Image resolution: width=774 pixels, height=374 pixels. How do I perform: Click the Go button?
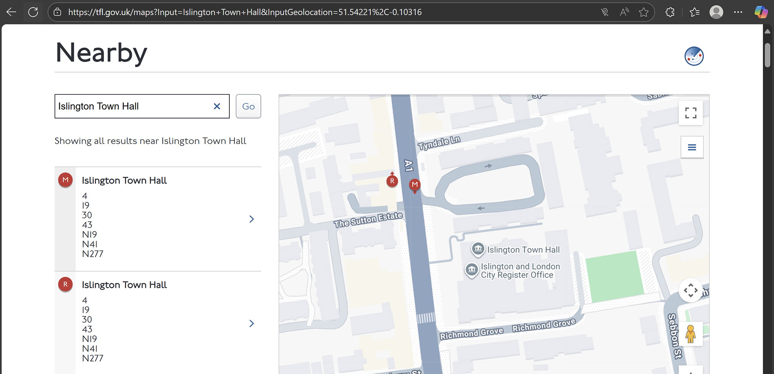click(248, 106)
